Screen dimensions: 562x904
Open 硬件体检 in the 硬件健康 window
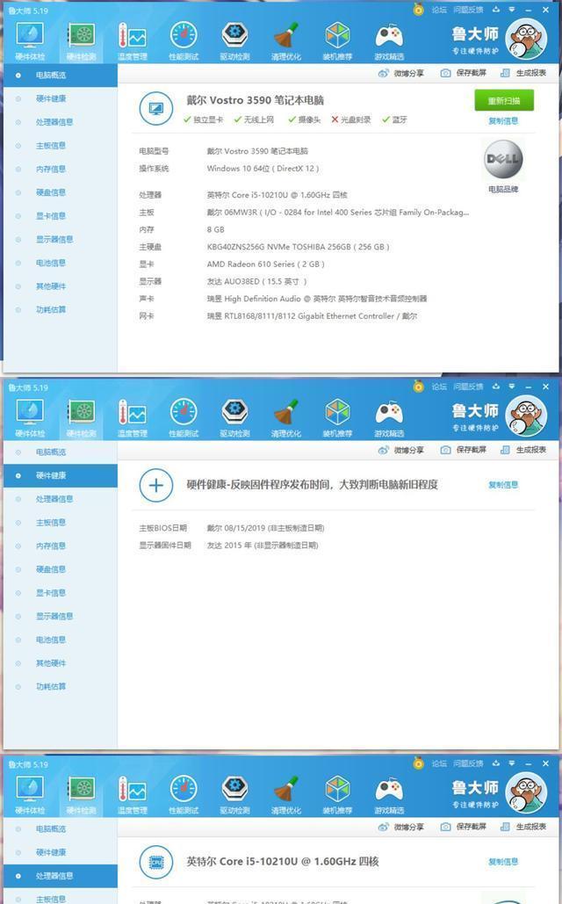29,417
